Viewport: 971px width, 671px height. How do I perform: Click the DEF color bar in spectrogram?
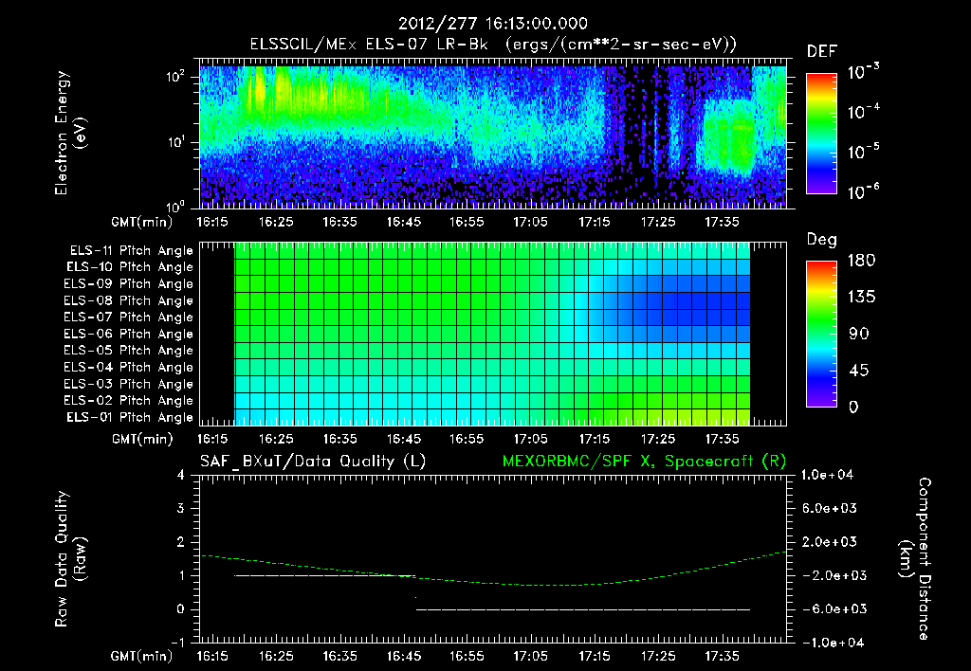[x=821, y=134]
